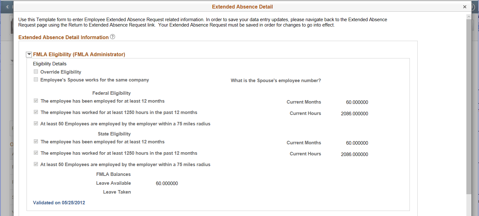Screen dimensions: 479x216
Task: Check Employee's Spouse works for the same company
Action: pos(36,79)
